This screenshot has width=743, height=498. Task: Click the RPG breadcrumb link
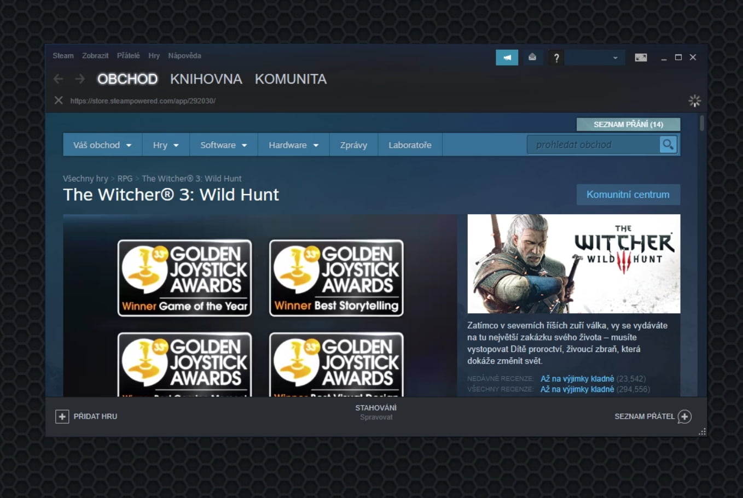pos(125,179)
